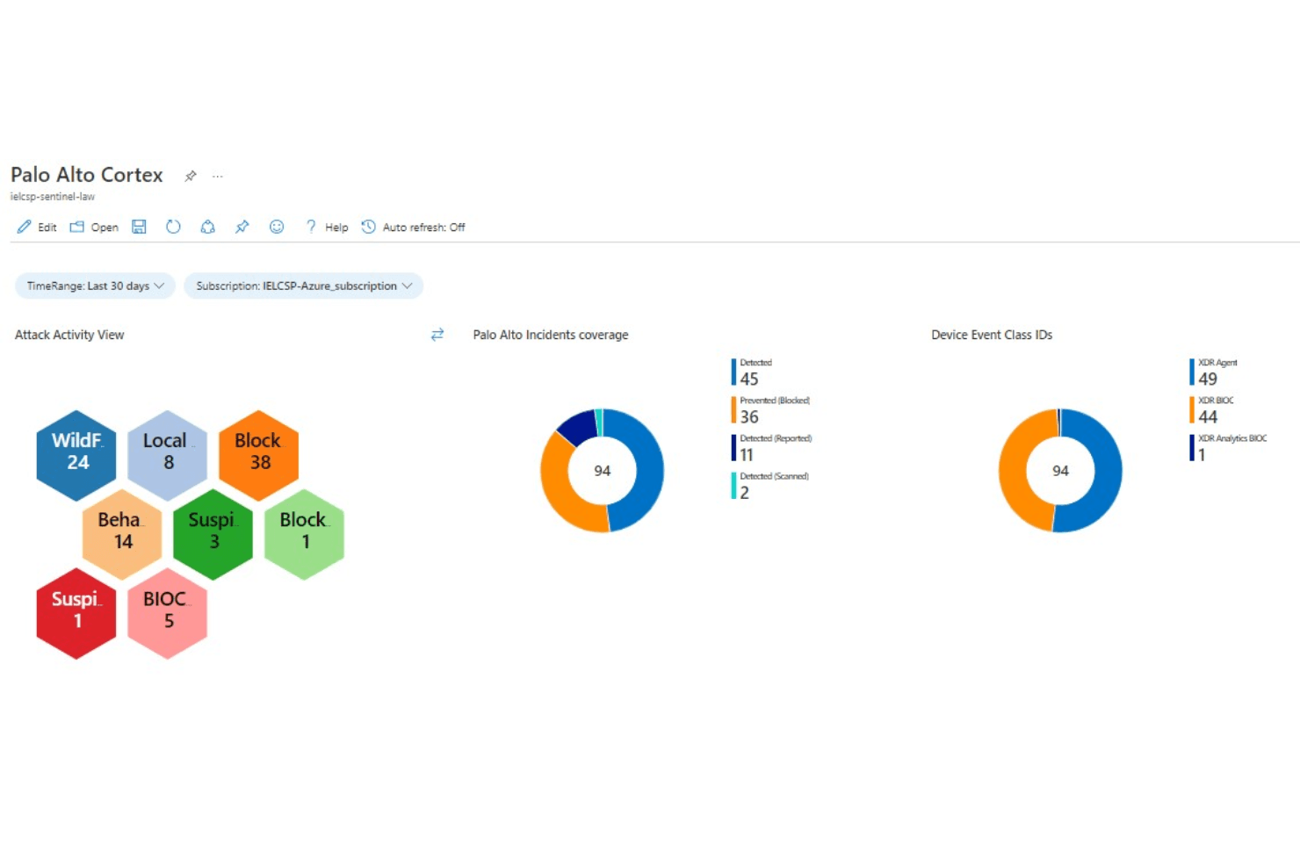1300x867 pixels.
Task: Click the Detected 45 legend entry
Action: 753,372
